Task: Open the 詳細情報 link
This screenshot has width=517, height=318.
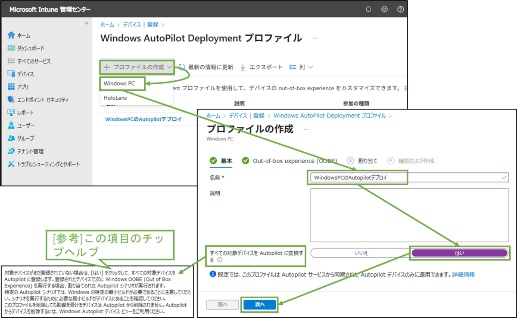Action: (464, 274)
